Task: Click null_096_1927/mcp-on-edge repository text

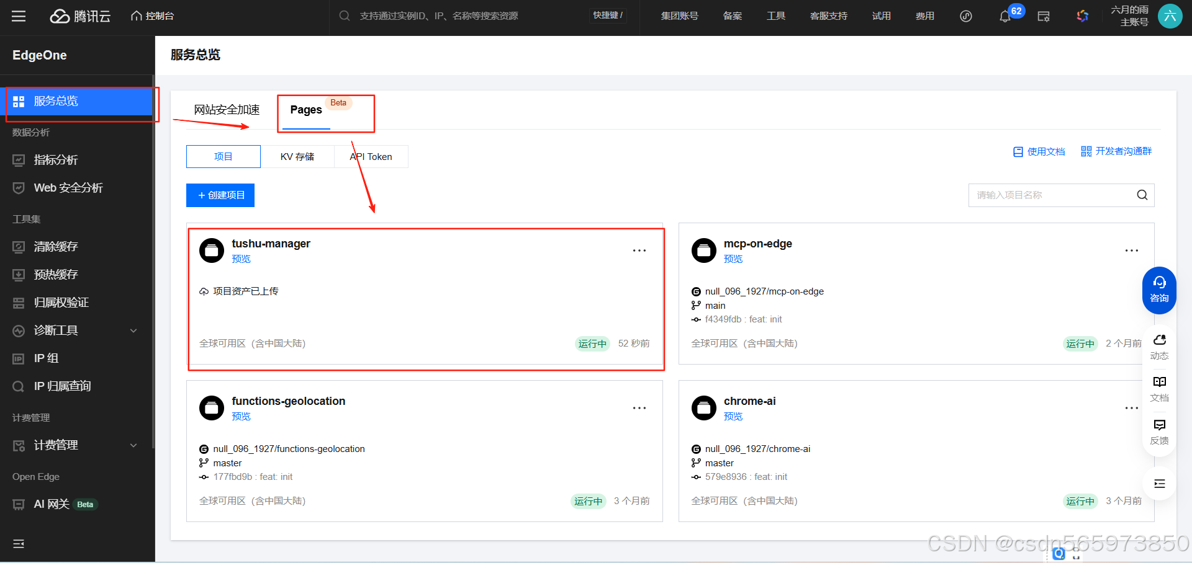Action: click(764, 291)
